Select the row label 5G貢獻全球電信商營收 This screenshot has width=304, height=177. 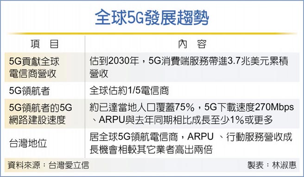(34, 68)
